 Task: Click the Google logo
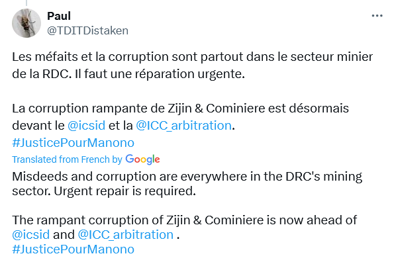click(142, 159)
